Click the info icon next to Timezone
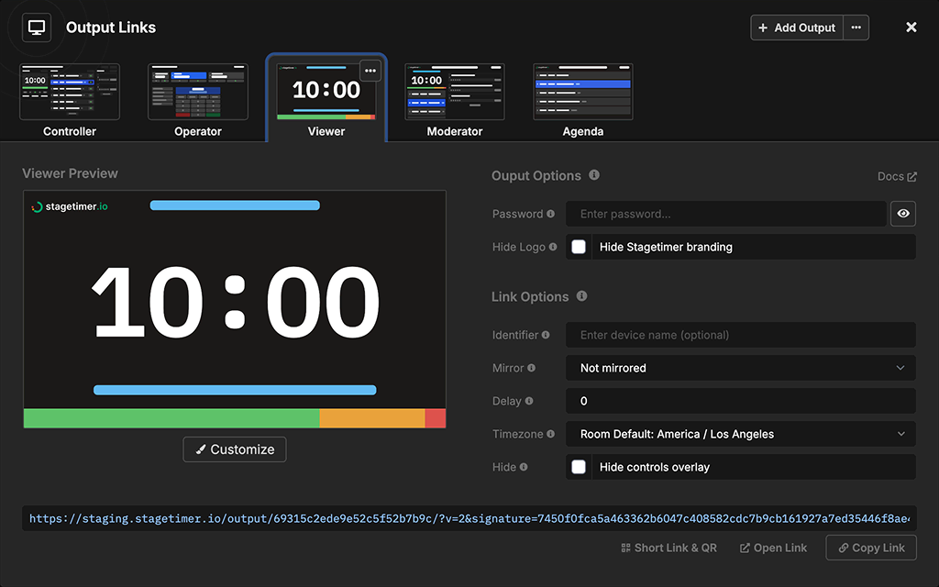 point(553,434)
